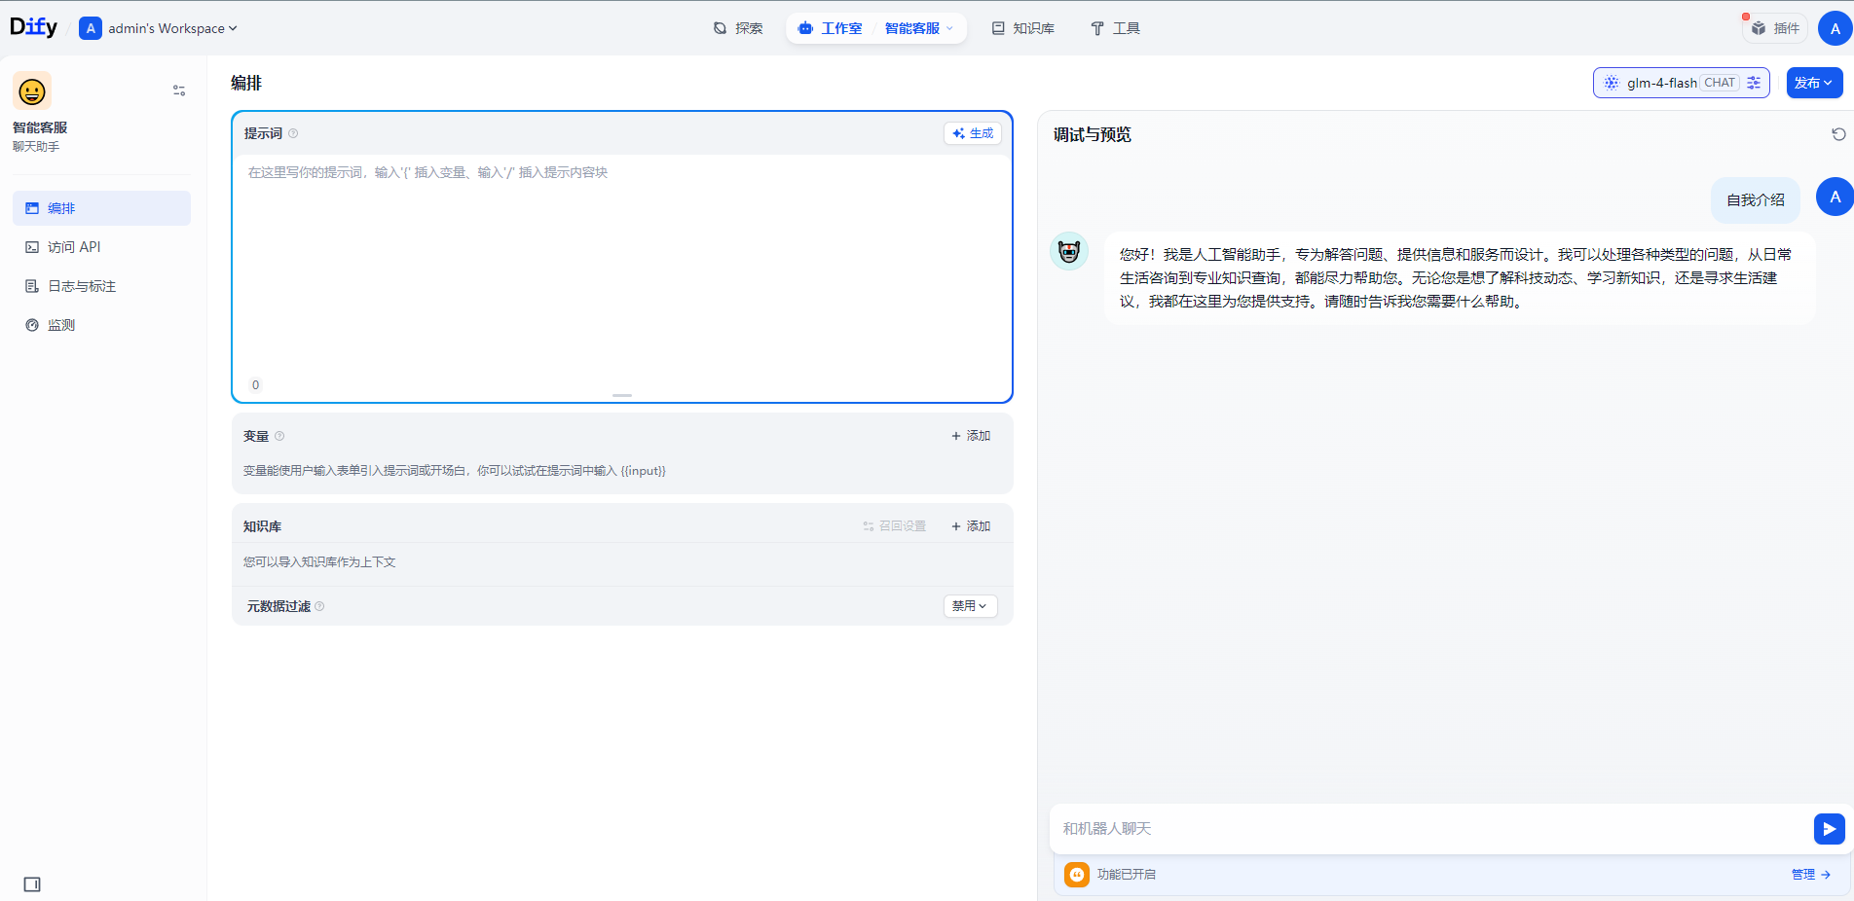
Task: Open model parameter settings sliders icon
Action: point(1754,83)
